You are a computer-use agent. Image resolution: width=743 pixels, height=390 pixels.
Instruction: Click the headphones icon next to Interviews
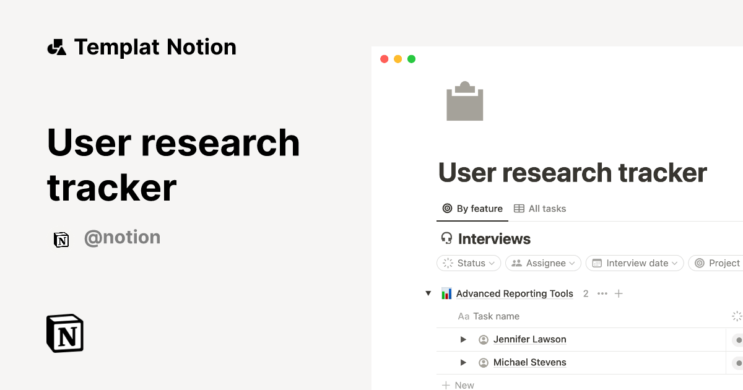pos(446,238)
